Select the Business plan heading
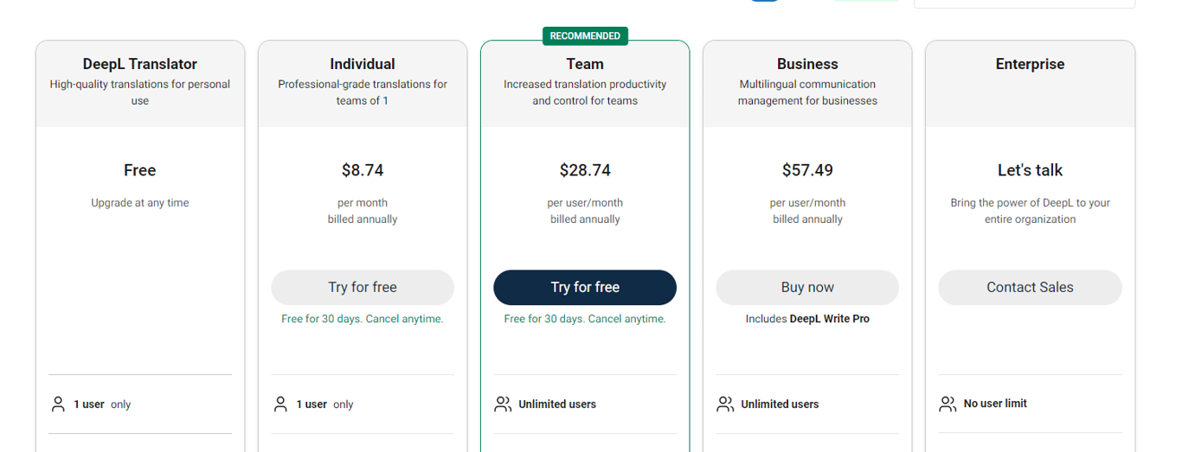The height and width of the screenshot is (452, 1182). 807,64
